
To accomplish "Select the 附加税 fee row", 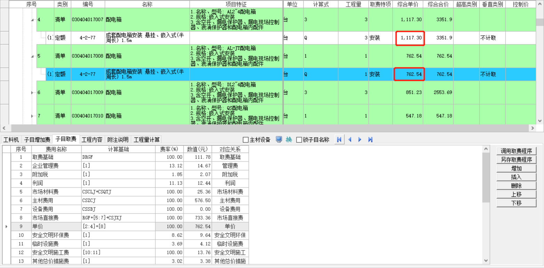I will click(130, 175).
